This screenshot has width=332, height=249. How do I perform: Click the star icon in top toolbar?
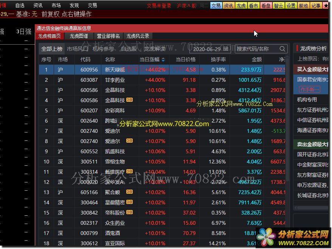pos(326,6)
